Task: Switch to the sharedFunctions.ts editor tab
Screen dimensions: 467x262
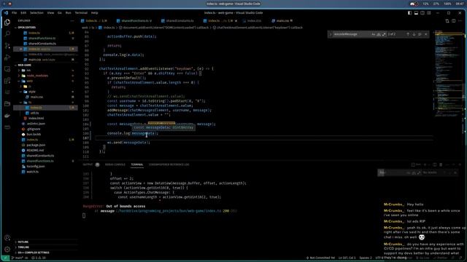Action: (134, 21)
